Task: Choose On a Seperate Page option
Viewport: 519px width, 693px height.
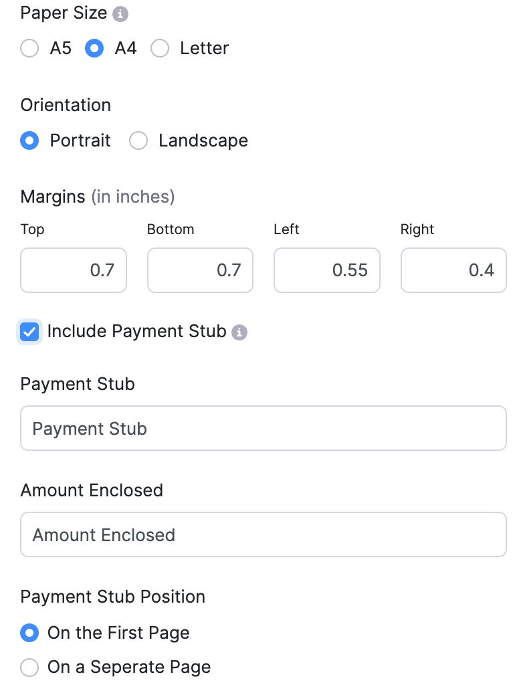Action: (29, 667)
